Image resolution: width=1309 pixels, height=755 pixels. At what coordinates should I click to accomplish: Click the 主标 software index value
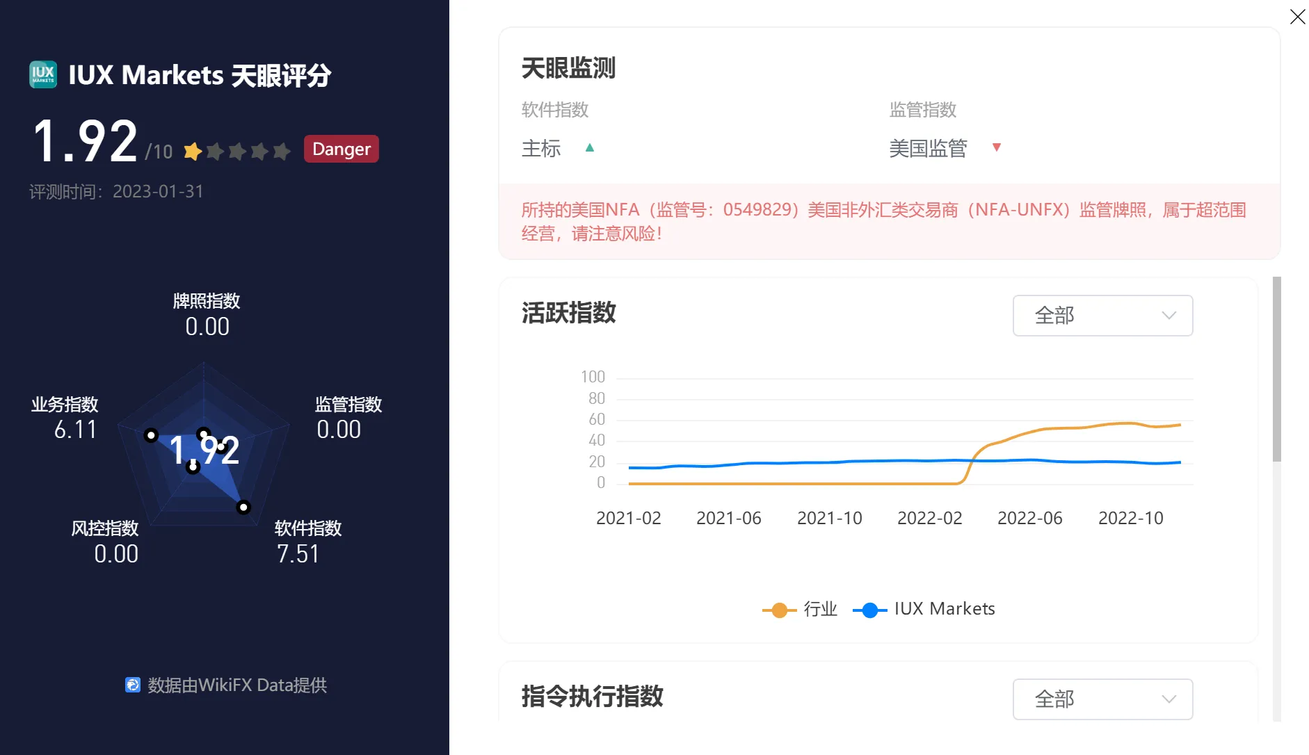541,148
